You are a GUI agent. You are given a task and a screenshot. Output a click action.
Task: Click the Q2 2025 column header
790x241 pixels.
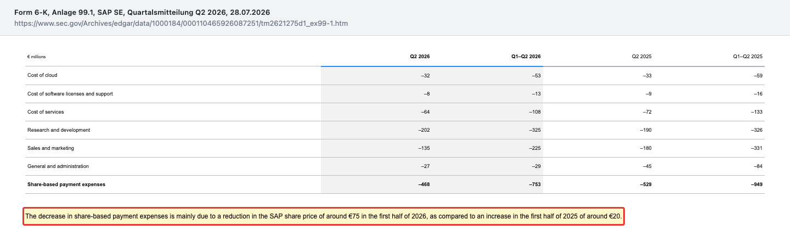(x=642, y=57)
